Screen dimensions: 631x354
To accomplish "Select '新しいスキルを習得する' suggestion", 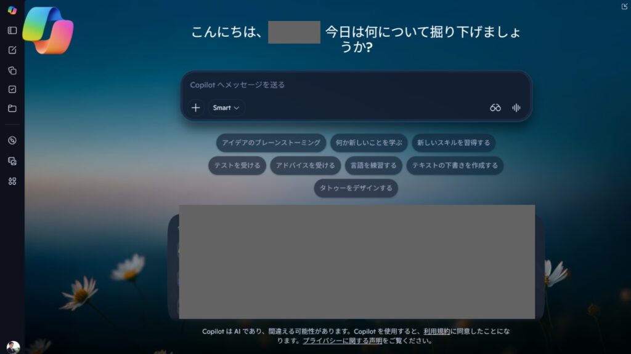I will tap(454, 143).
